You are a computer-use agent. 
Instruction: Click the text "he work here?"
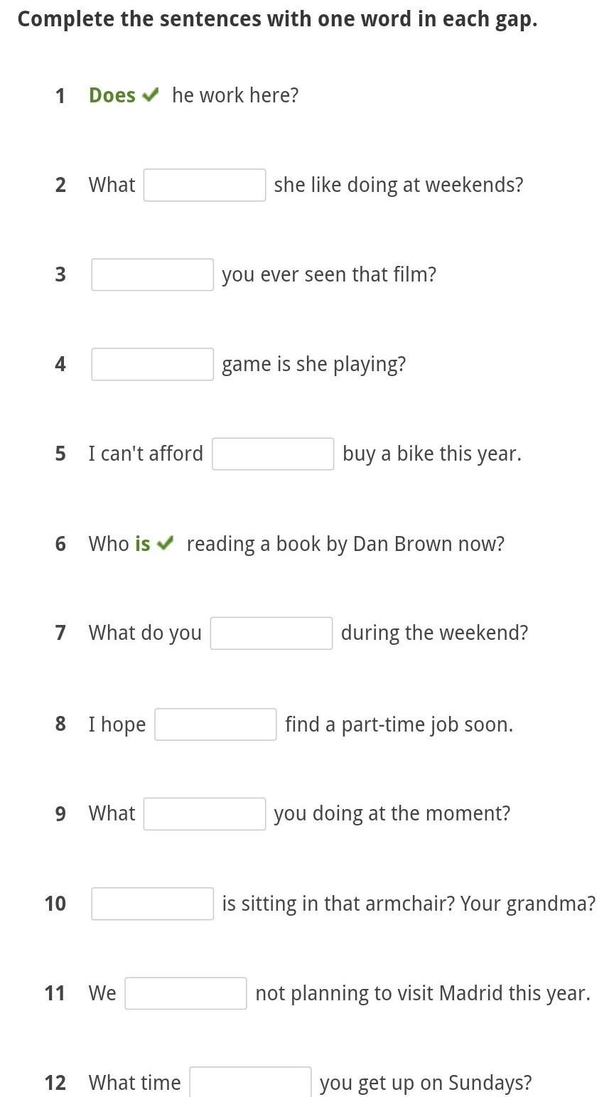coord(235,95)
